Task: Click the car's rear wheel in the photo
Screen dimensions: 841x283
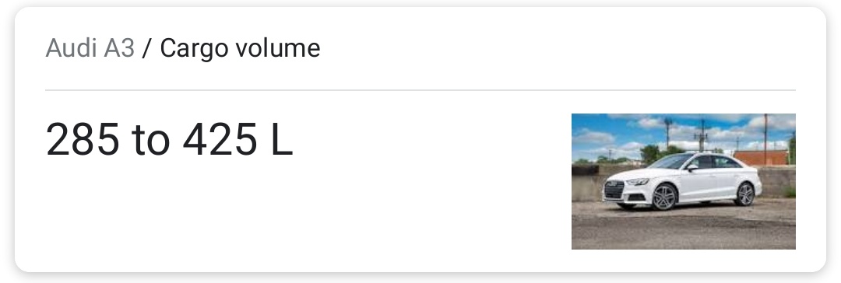Action: pyautogui.click(x=745, y=194)
